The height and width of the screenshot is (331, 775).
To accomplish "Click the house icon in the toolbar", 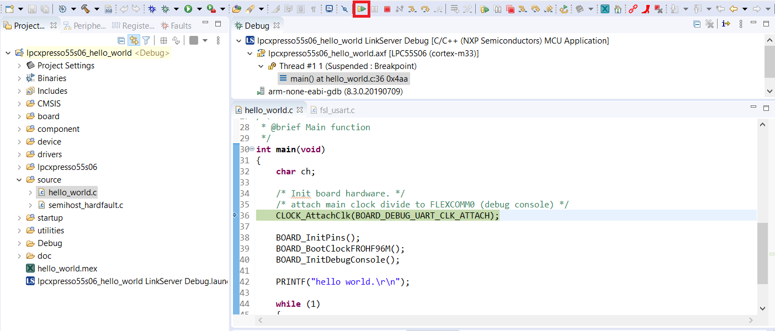I will [618, 9].
